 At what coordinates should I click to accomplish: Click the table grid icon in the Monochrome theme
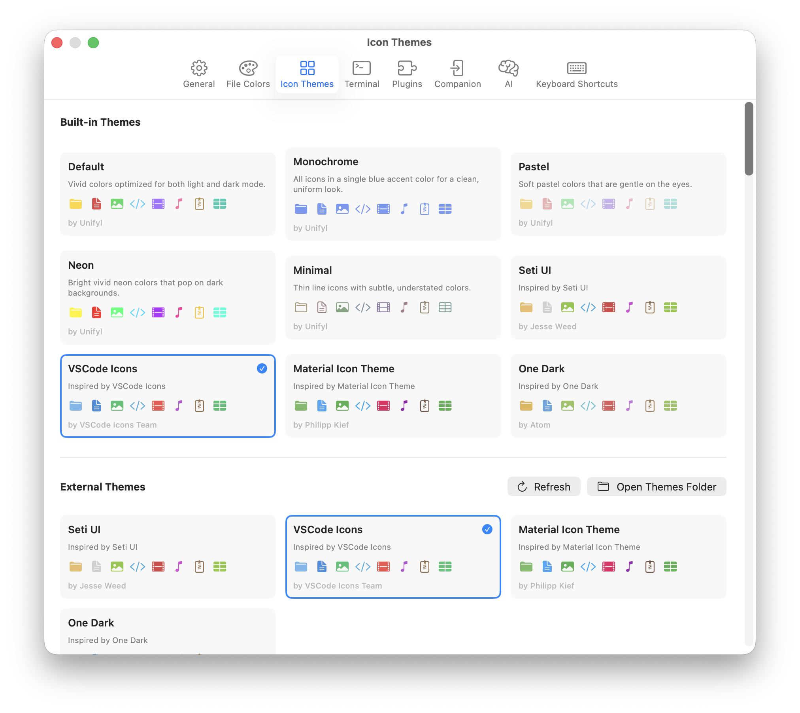[445, 209]
